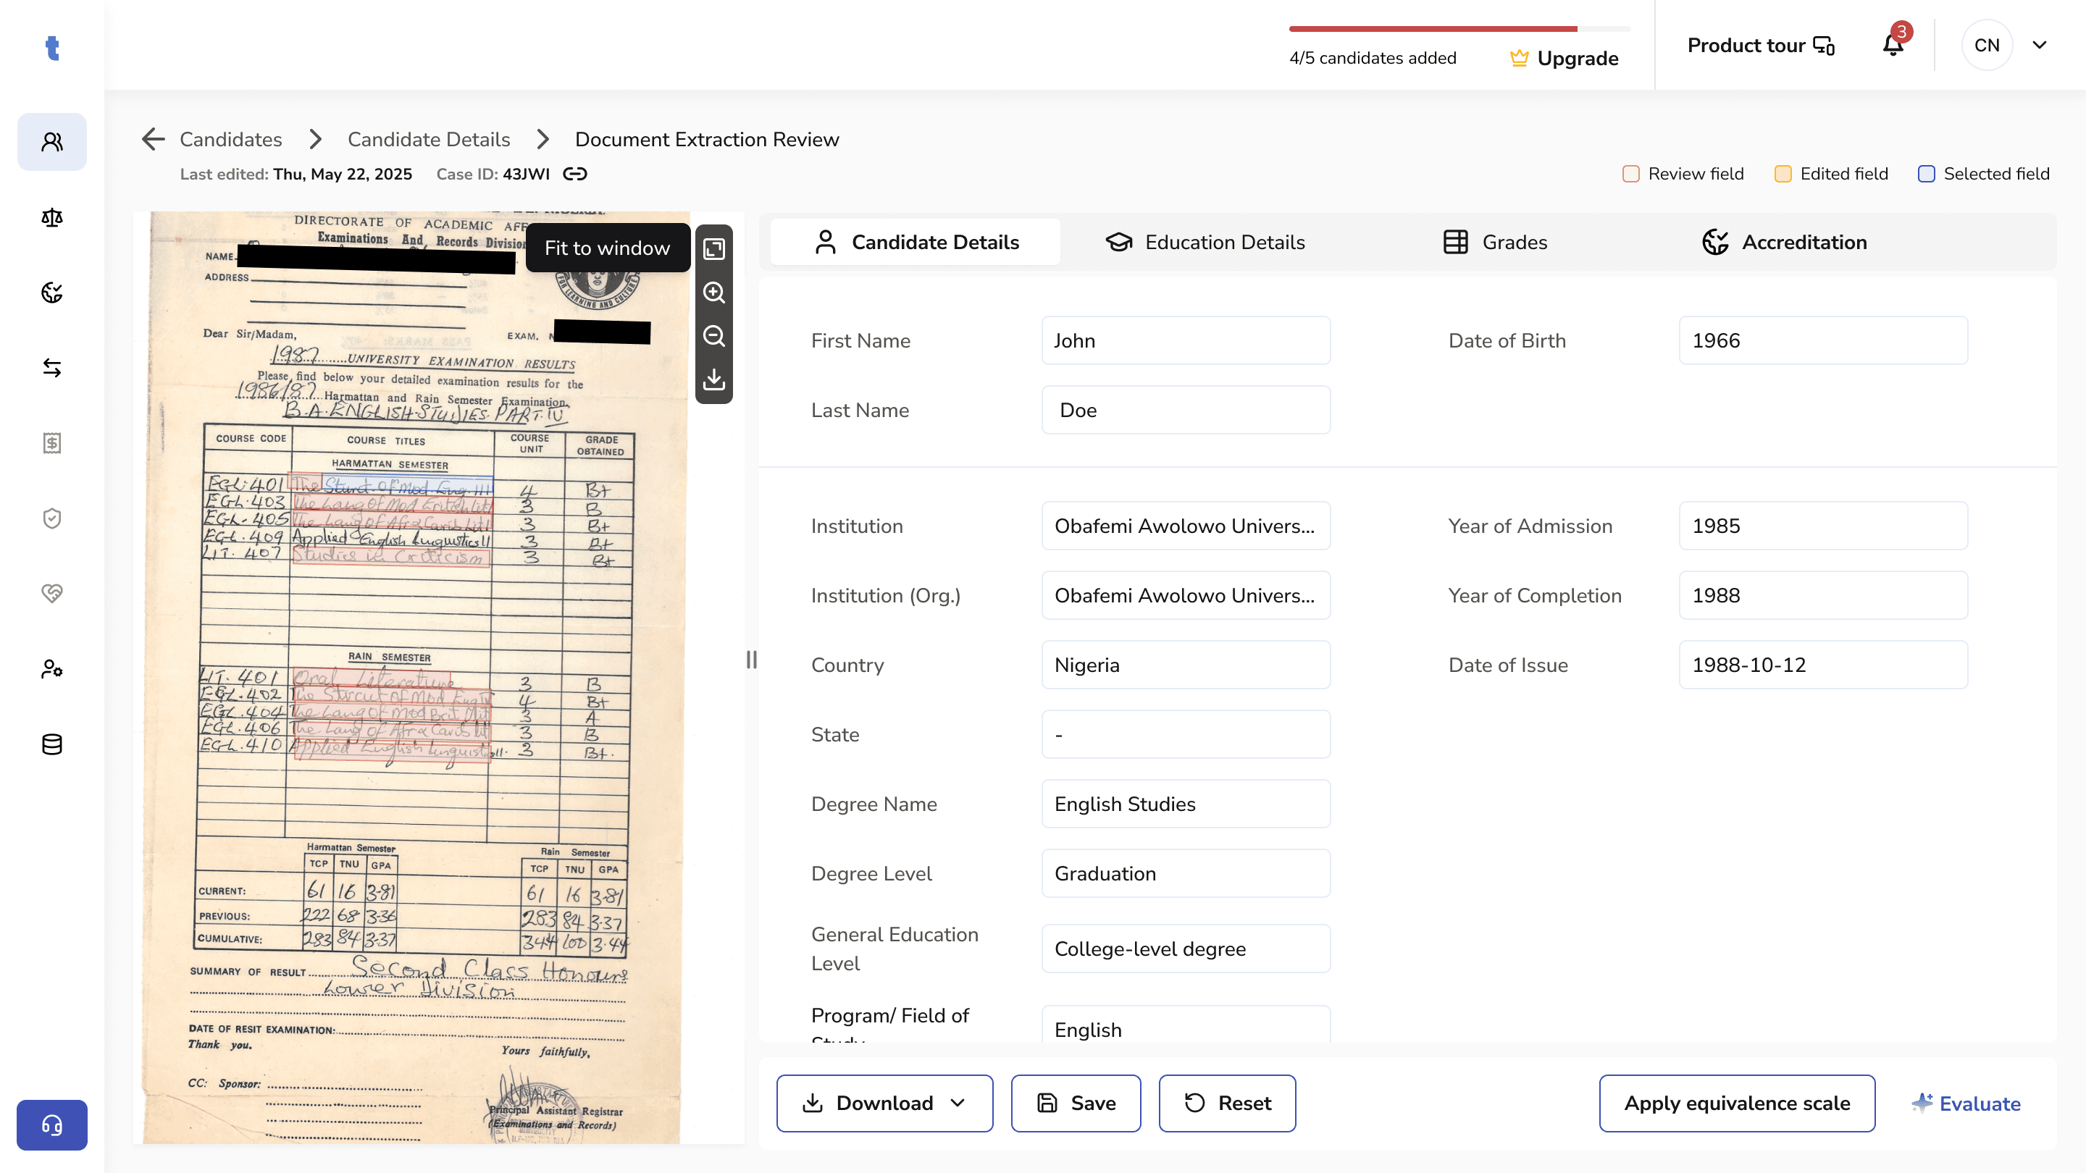Viewport: 2086px width, 1173px height.
Task: Click the Selected field legend checkbox
Action: click(1926, 174)
